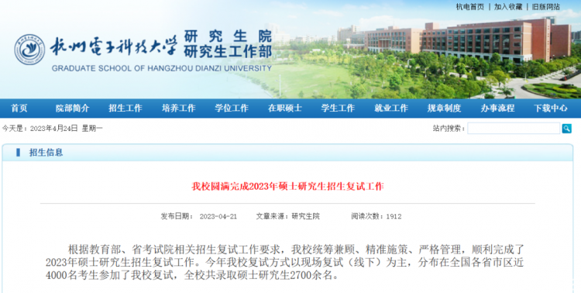This screenshot has height=293, width=581.
Task: Open the 首页 navigation item
Action: (19, 109)
